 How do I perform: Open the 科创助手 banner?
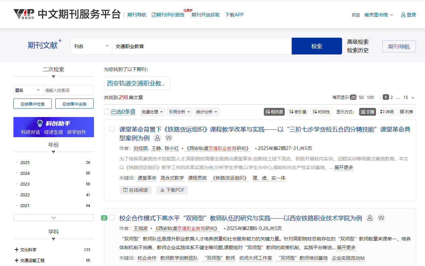click(54, 127)
